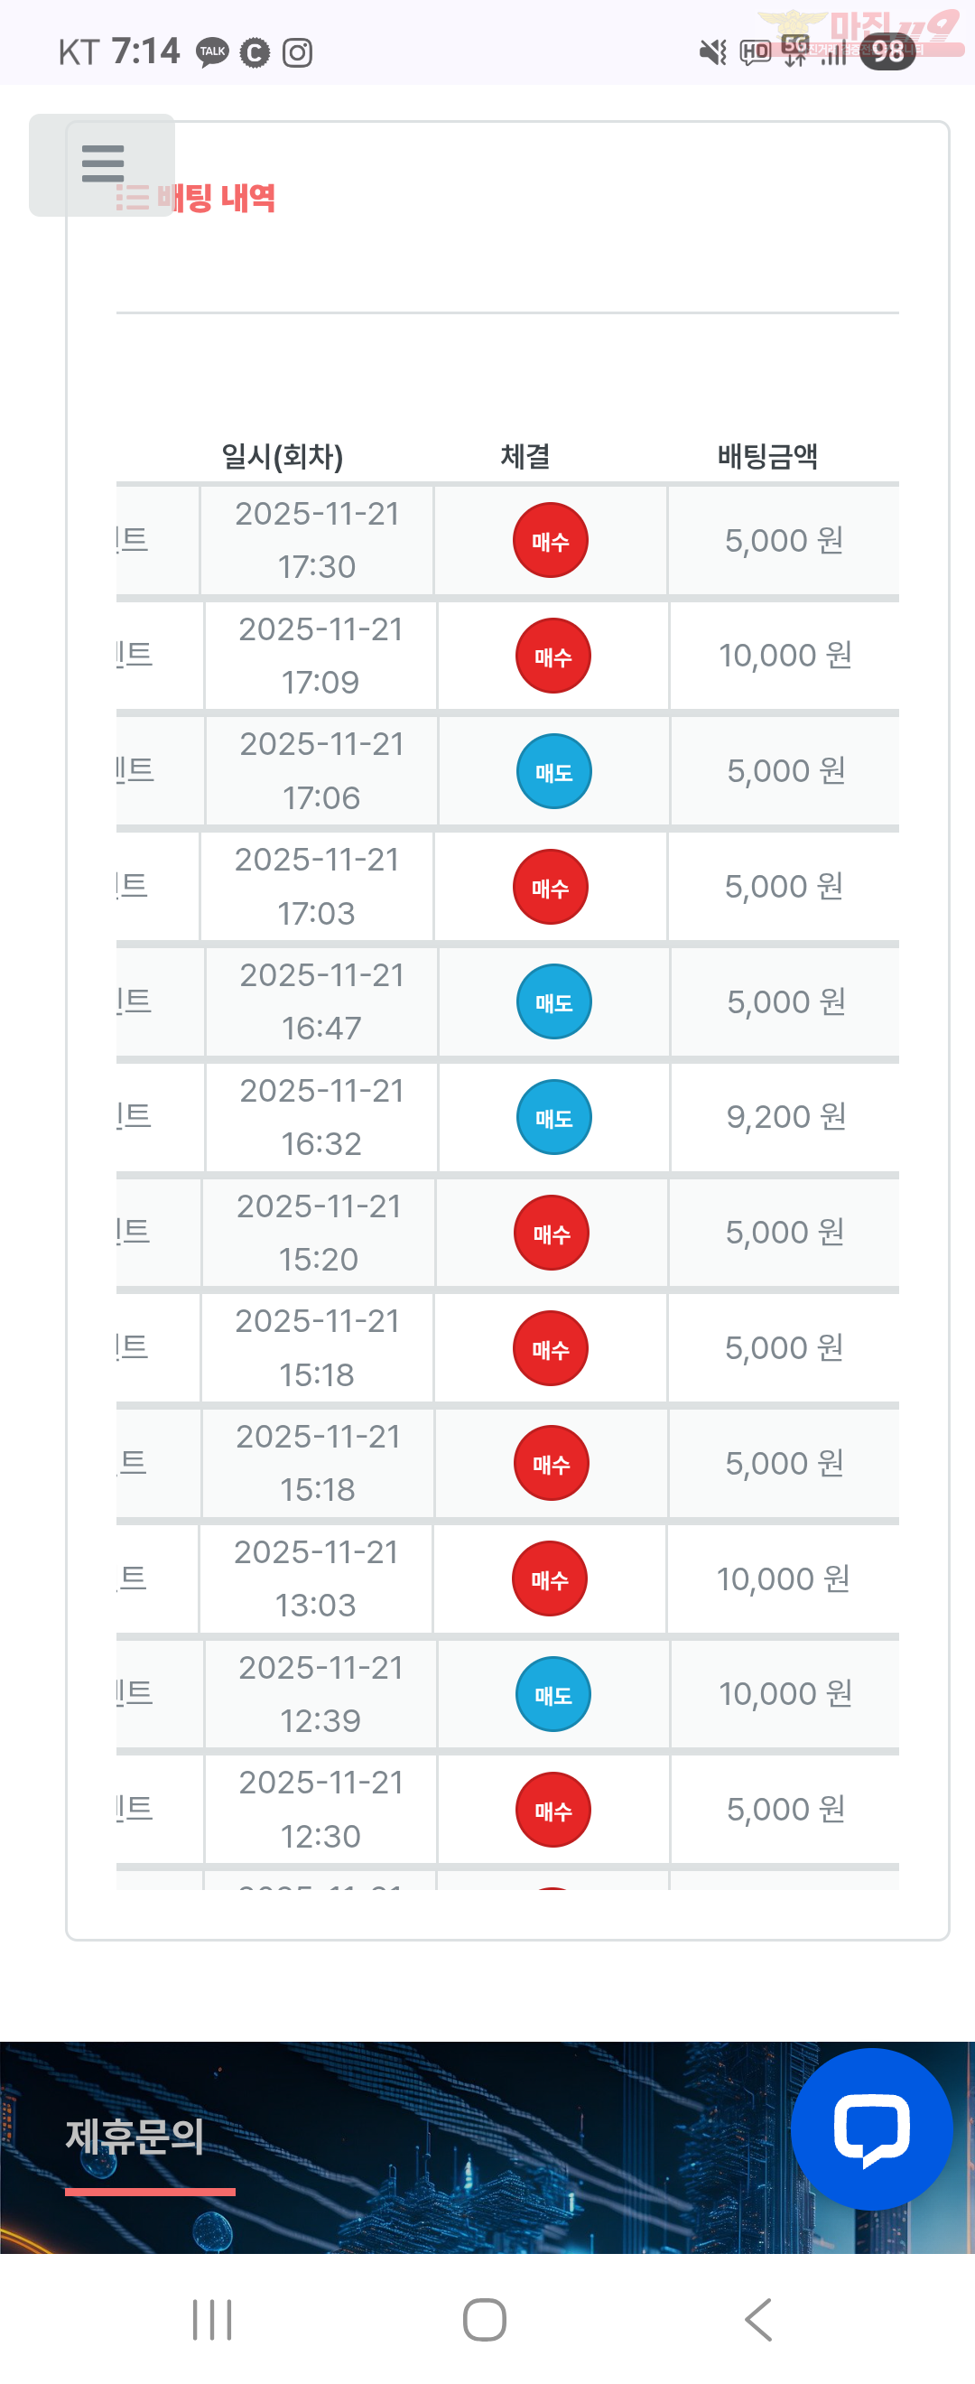The width and height of the screenshot is (975, 2384).
Task: Select the 2025-11-21 17:09 date cell
Action: 320,656
